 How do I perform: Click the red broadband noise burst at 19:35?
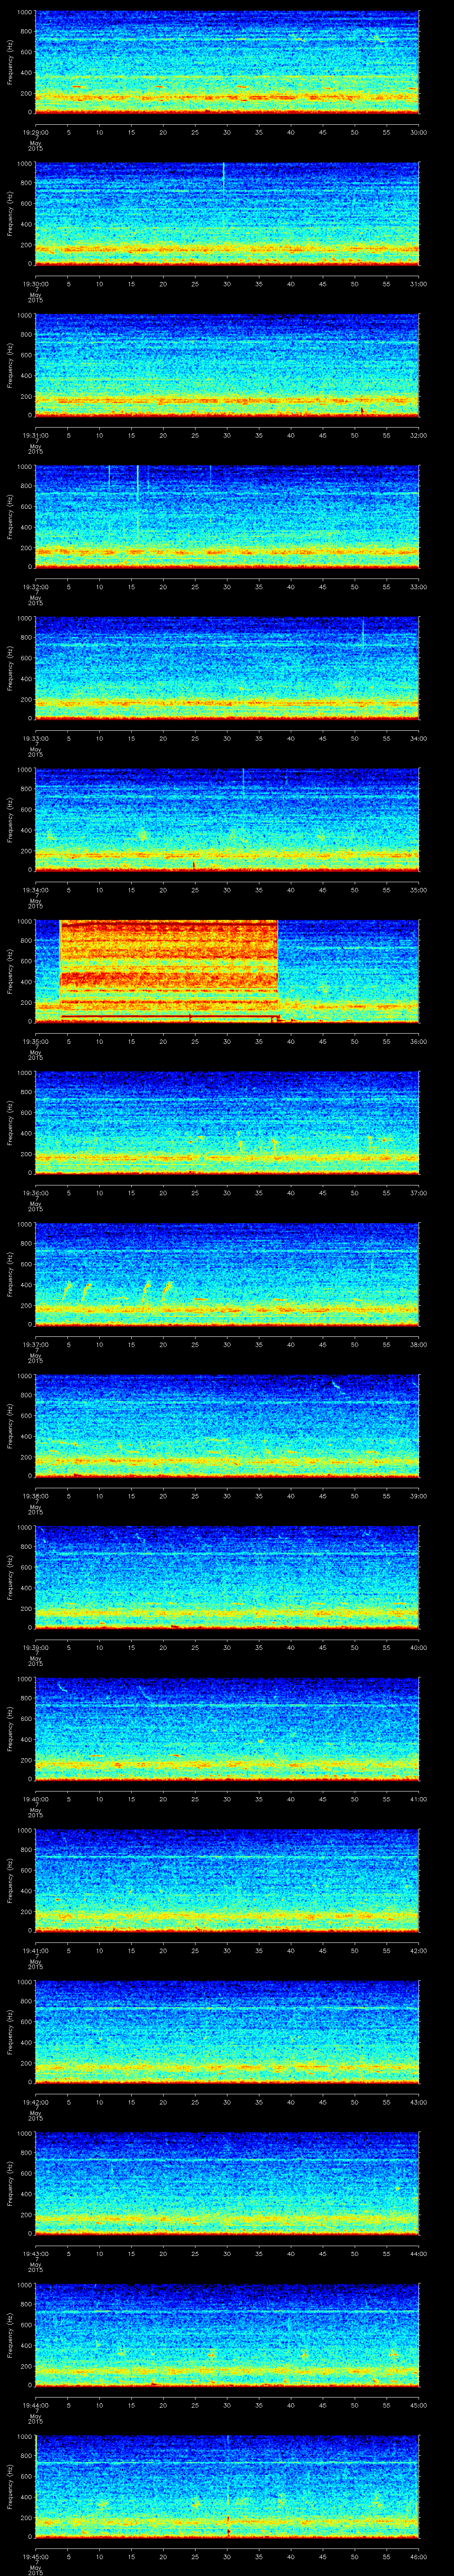click(x=168, y=965)
